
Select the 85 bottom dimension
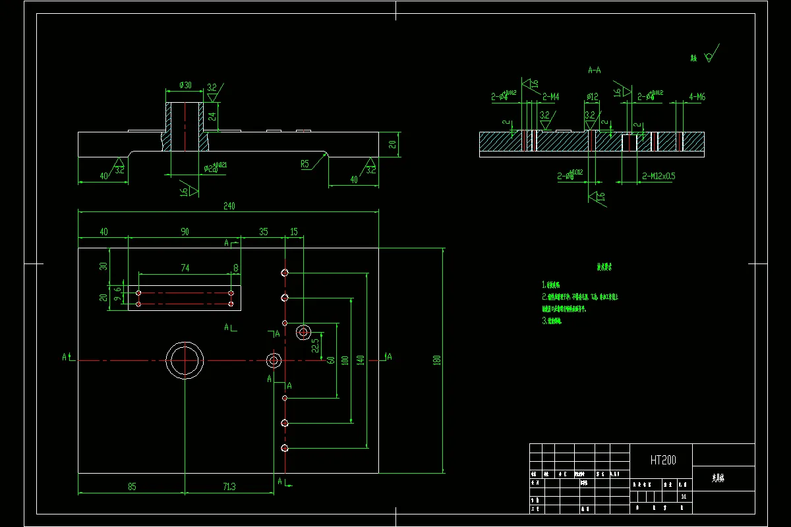(132, 487)
